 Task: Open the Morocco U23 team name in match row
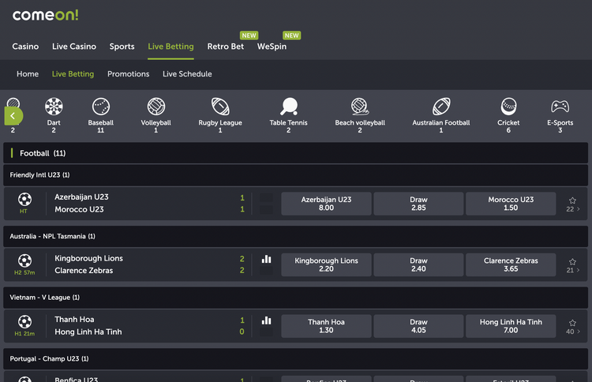[79, 209]
